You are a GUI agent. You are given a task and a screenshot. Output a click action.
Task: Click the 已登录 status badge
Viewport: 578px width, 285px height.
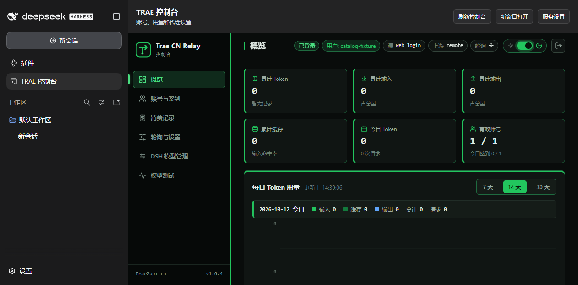pos(307,46)
